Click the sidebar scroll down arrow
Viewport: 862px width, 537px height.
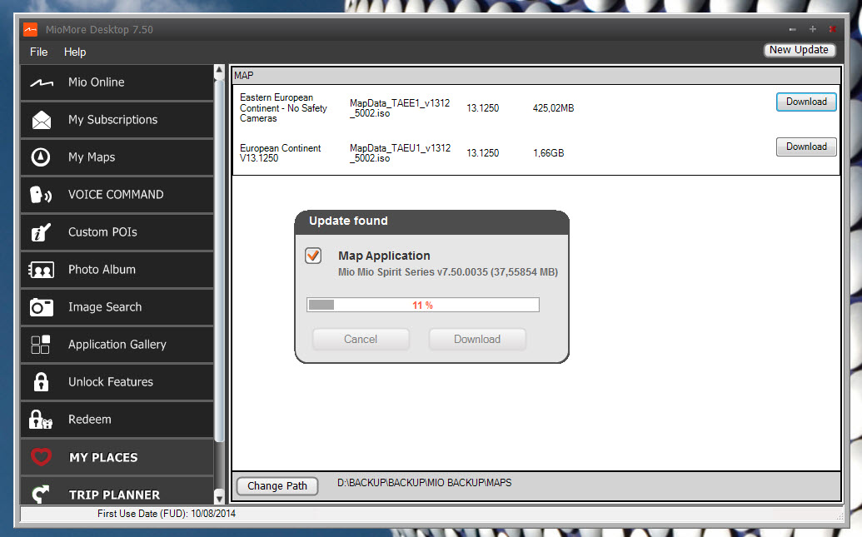[x=219, y=499]
